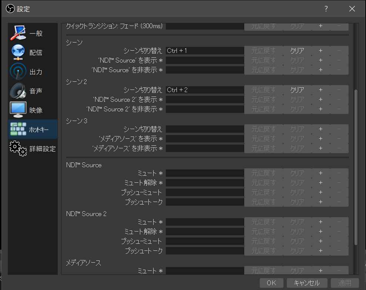This screenshot has width=366, height=290.
Task: Click 元に戻す for Ctrl + 2 hotkey row
Action: (x=263, y=90)
